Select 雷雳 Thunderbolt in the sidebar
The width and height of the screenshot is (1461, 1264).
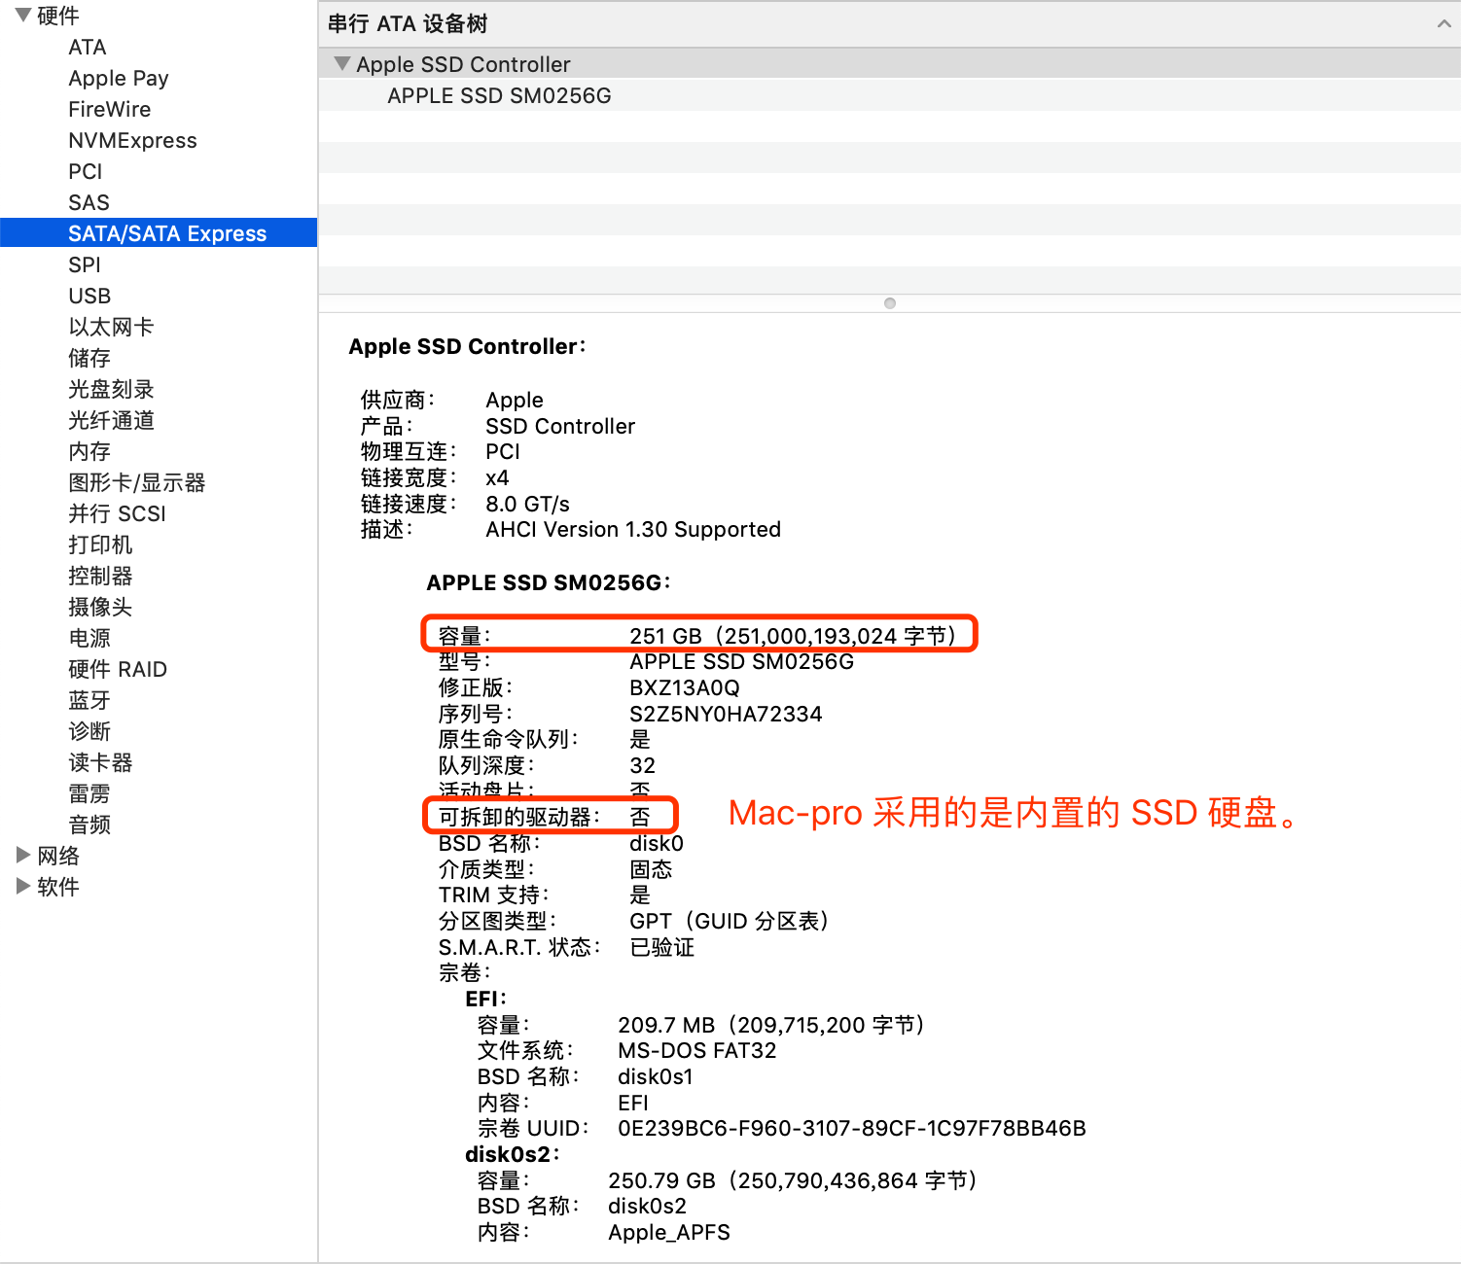point(89,793)
